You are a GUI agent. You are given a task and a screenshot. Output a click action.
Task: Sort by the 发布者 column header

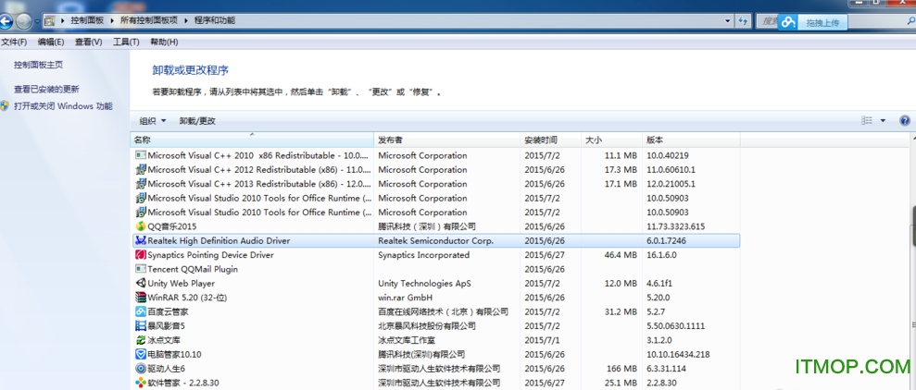coord(447,140)
